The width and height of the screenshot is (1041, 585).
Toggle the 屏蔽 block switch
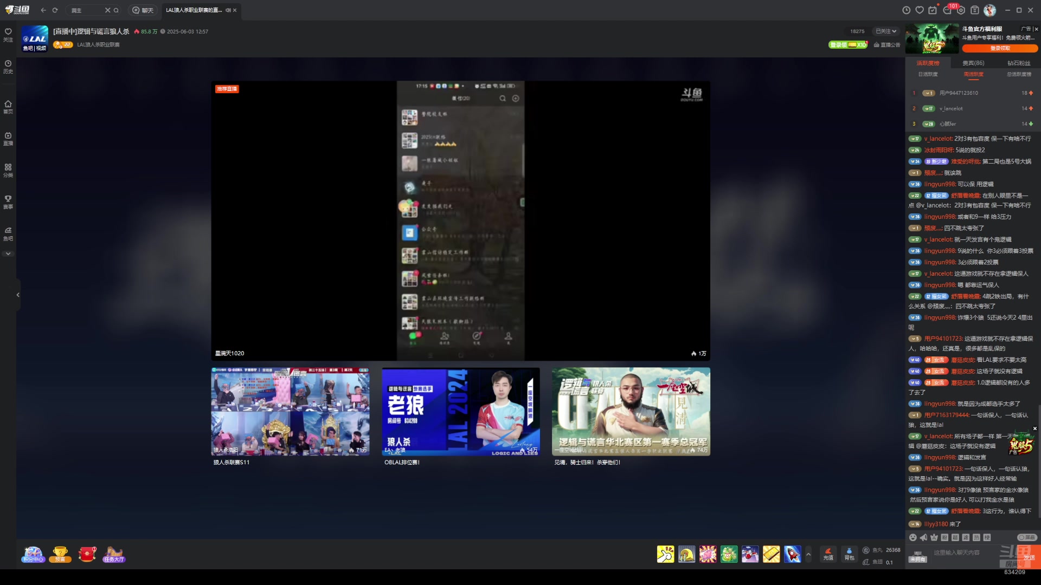tap(1027, 537)
